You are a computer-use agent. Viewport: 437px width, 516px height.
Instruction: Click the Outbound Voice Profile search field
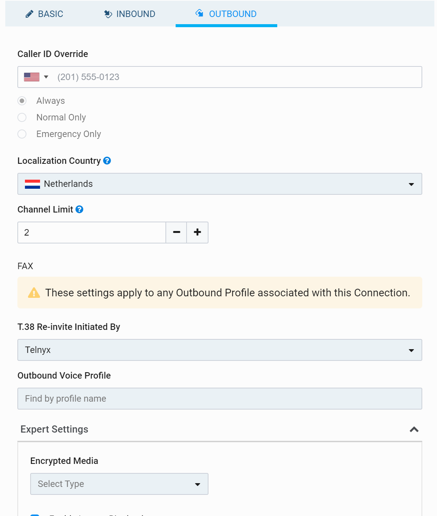(x=219, y=399)
